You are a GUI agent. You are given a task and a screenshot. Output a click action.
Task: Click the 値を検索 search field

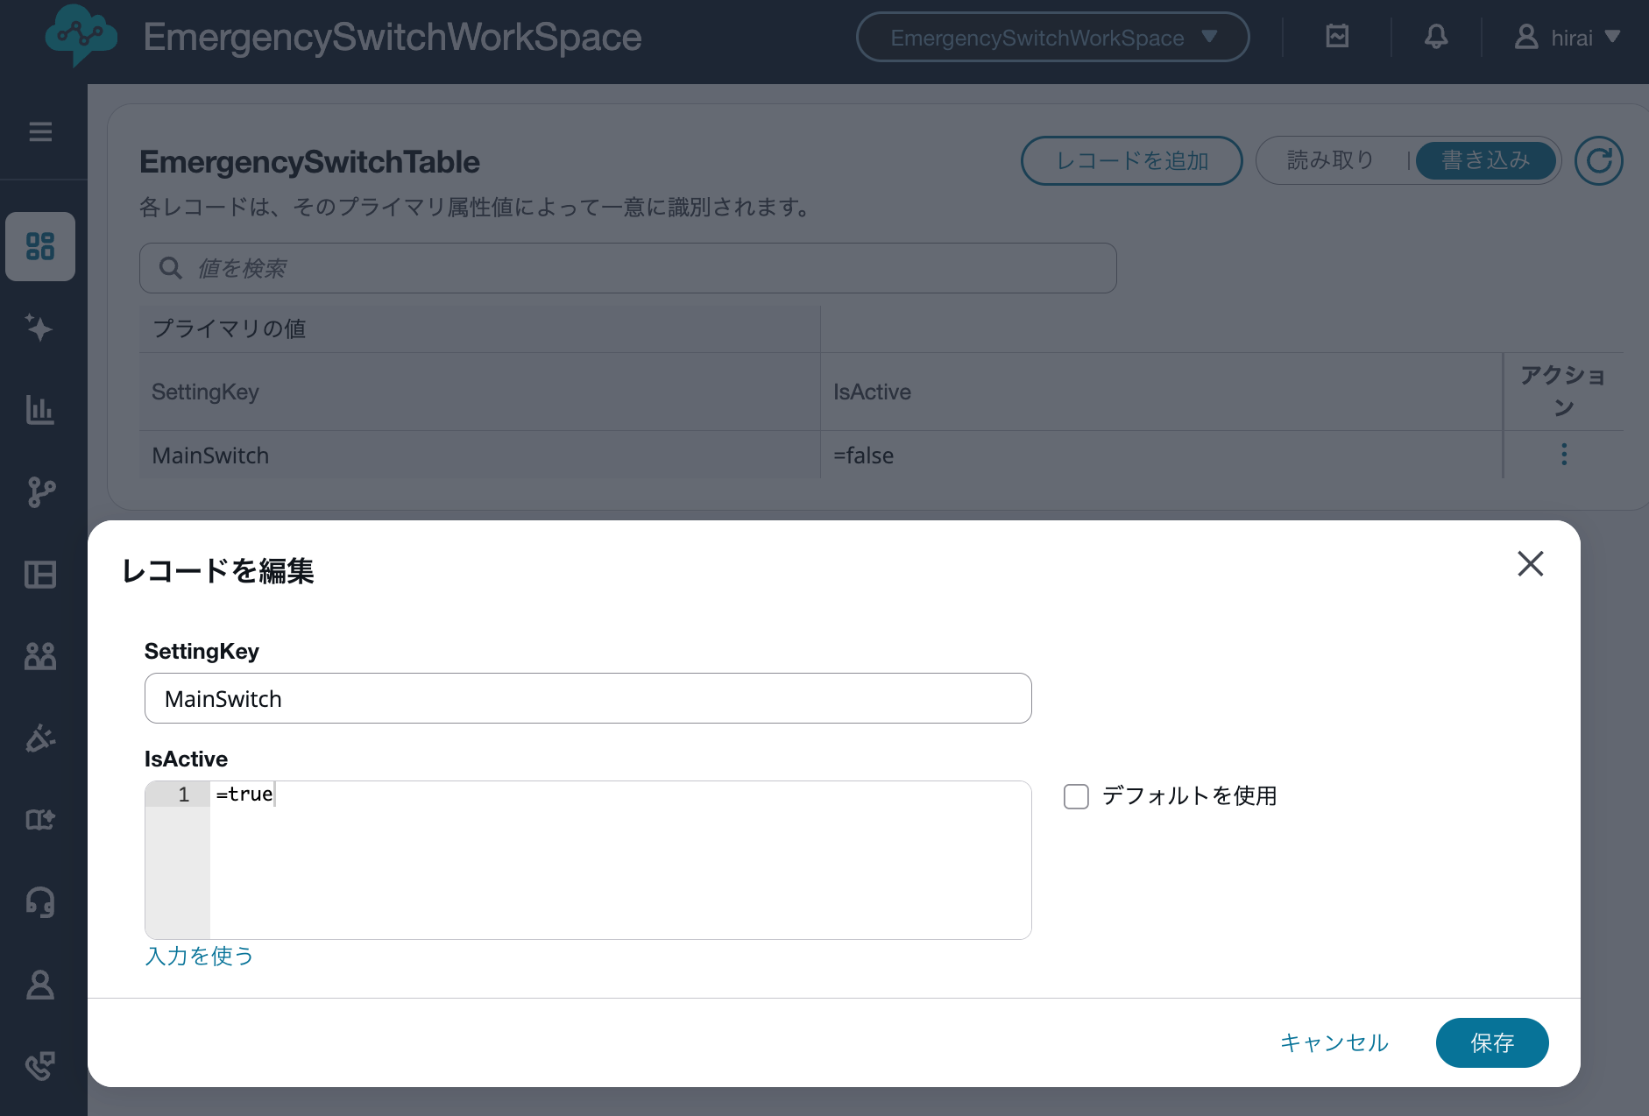627,268
